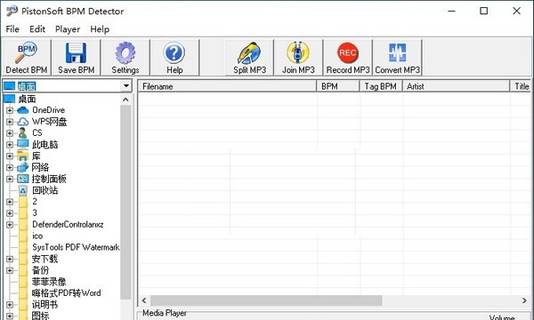The height and width of the screenshot is (320, 534).
Task: Select the 桌面 root tree item
Action: 27,99
